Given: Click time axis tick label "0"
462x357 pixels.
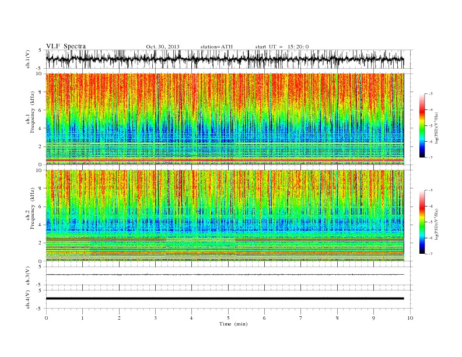Looking at the screenshot, I should point(46,318).
